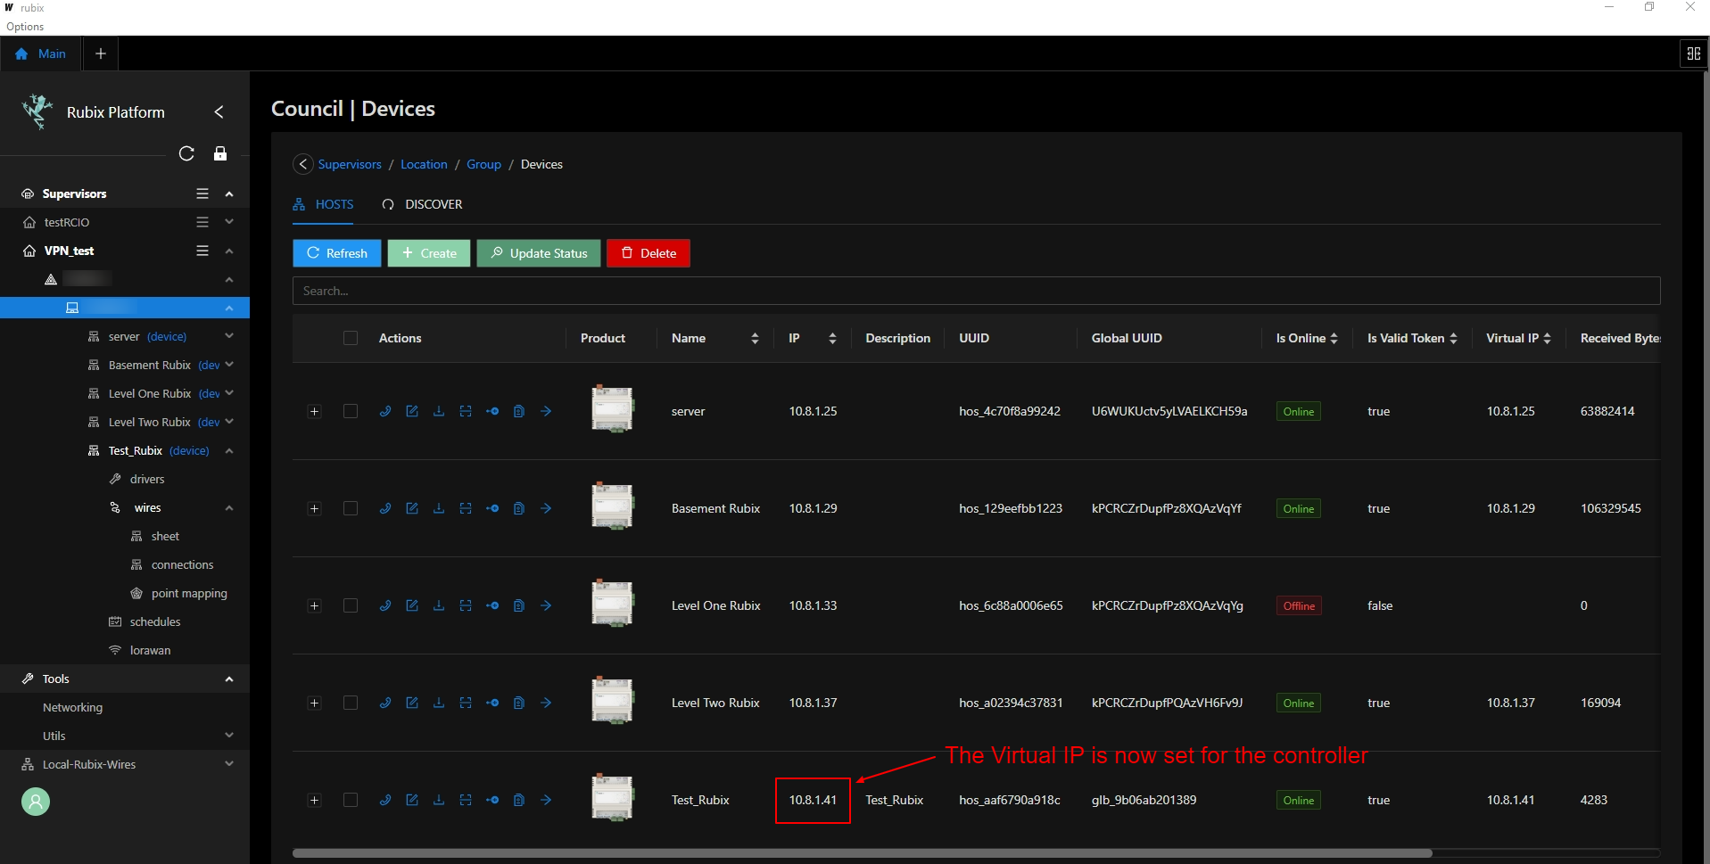Click the blue Refresh button

point(337,253)
